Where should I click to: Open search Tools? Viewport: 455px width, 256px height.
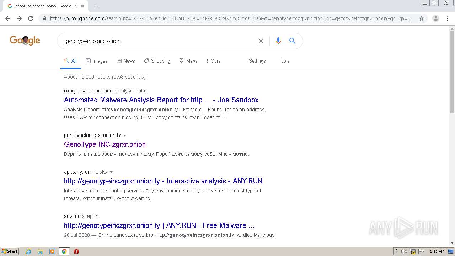tap(284, 61)
